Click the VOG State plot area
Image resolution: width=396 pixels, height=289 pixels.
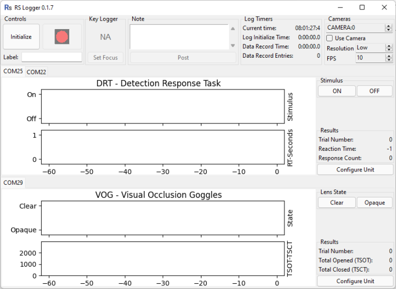163,218
